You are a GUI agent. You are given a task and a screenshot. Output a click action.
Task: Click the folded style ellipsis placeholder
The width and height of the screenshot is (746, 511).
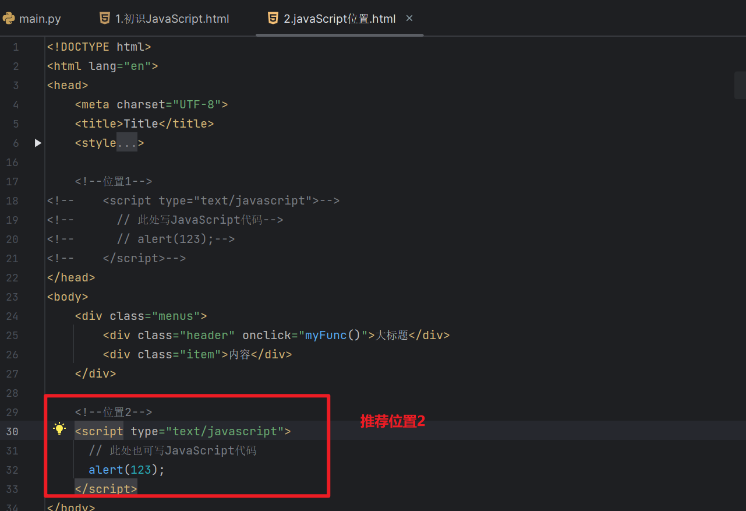pyautogui.click(x=127, y=143)
